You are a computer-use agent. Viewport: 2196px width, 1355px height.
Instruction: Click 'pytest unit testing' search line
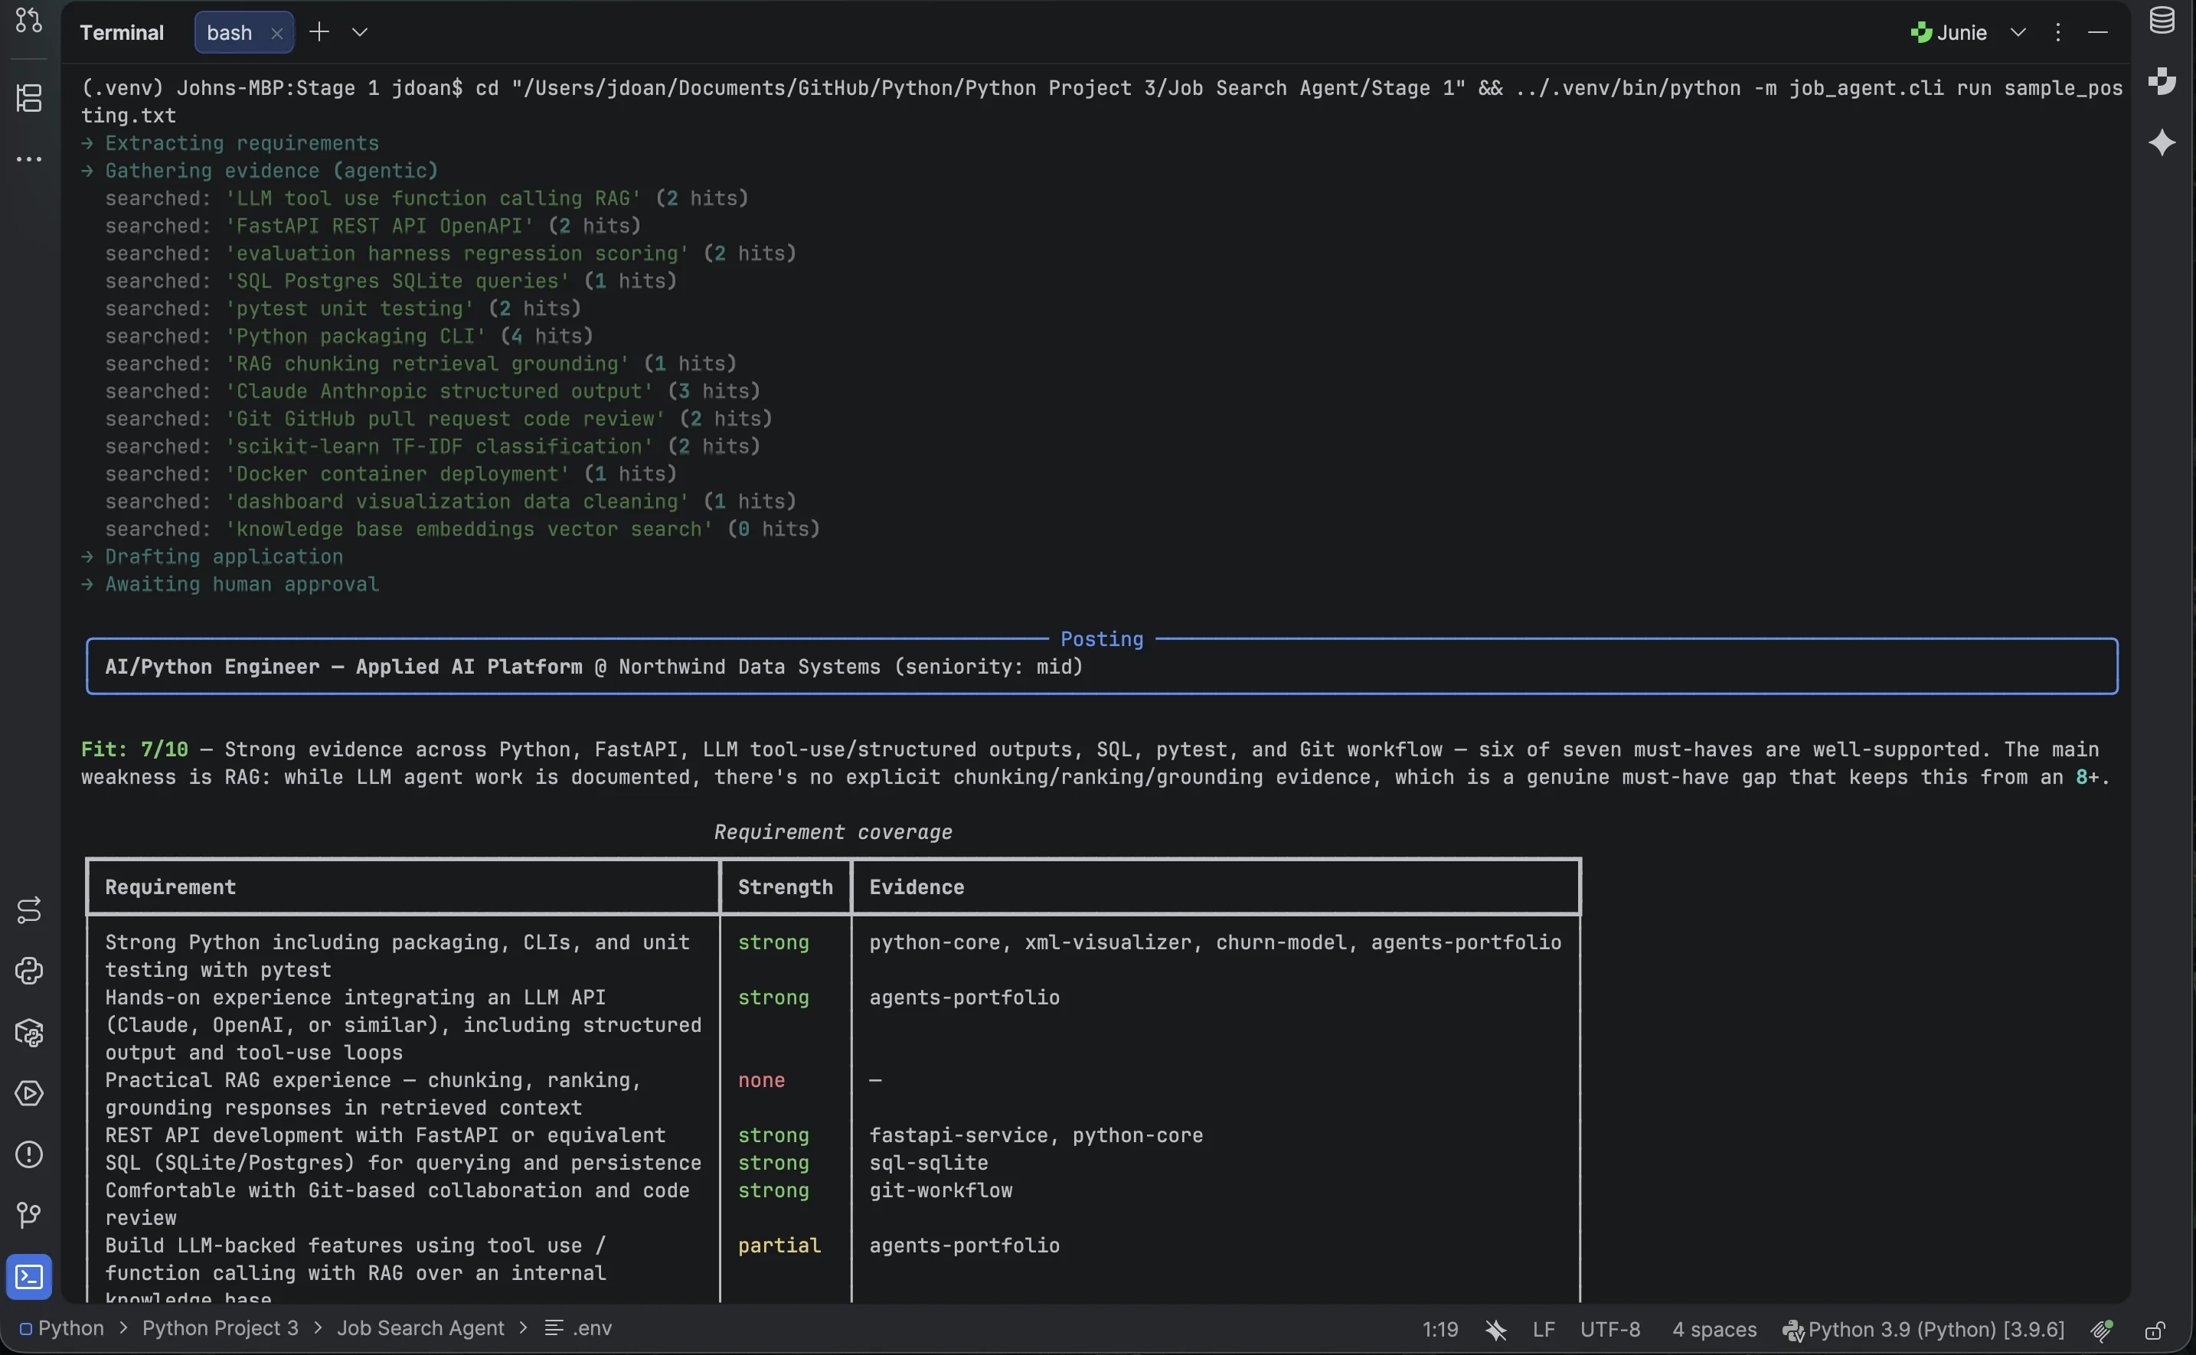point(343,309)
